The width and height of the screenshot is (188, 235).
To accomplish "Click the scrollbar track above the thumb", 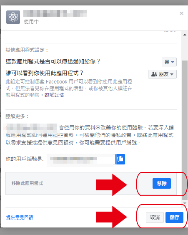I will pyautogui.click(x=185, y=48).
